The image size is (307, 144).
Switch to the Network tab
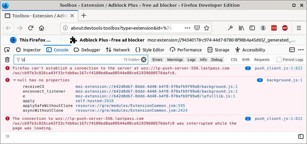pos(118,50)
